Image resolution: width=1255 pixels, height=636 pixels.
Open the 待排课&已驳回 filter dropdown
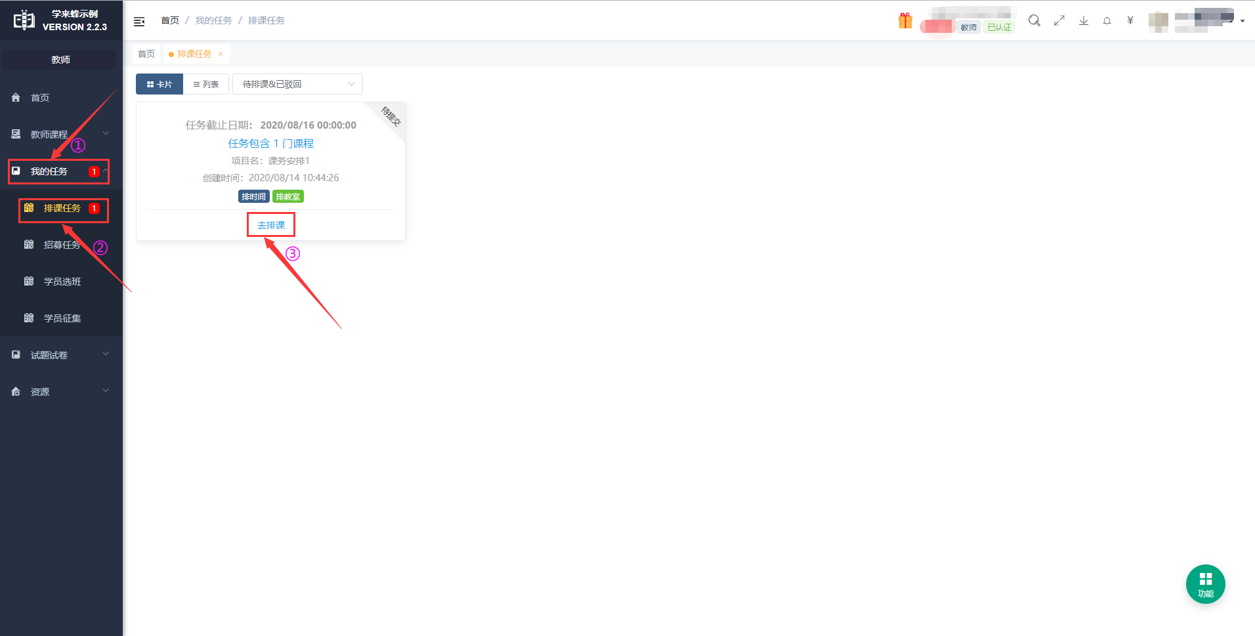point(297,84)
